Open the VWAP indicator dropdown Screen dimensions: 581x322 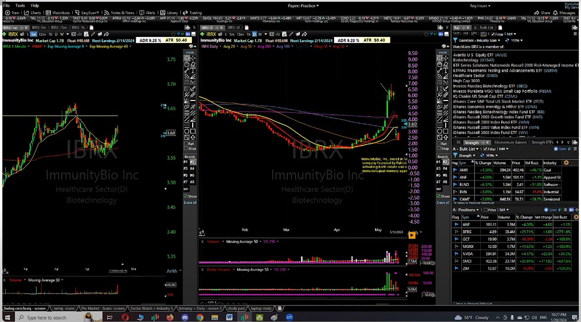44,46
